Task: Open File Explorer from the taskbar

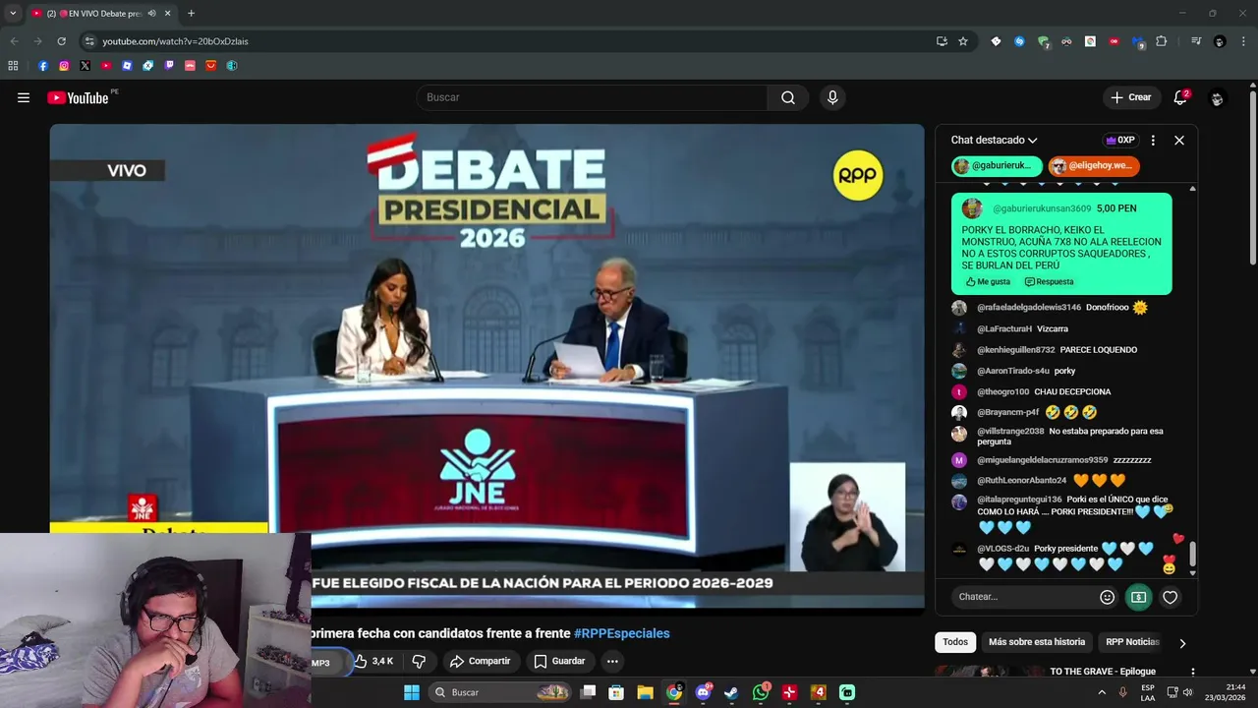Action: [645, 692]
